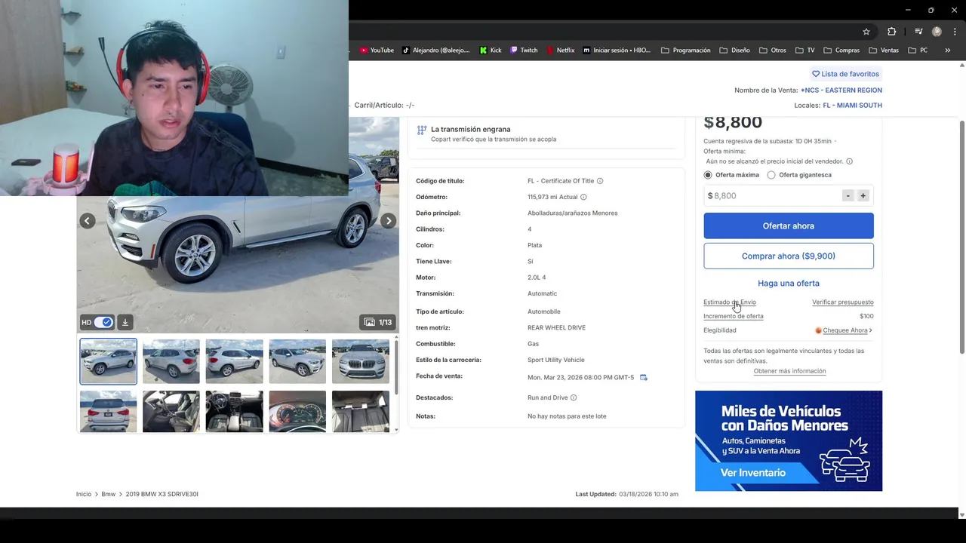Viewport: 966px width, 543px height.
Task: Open the 1/13 photo gallery counter
Action: pos(378,322)
